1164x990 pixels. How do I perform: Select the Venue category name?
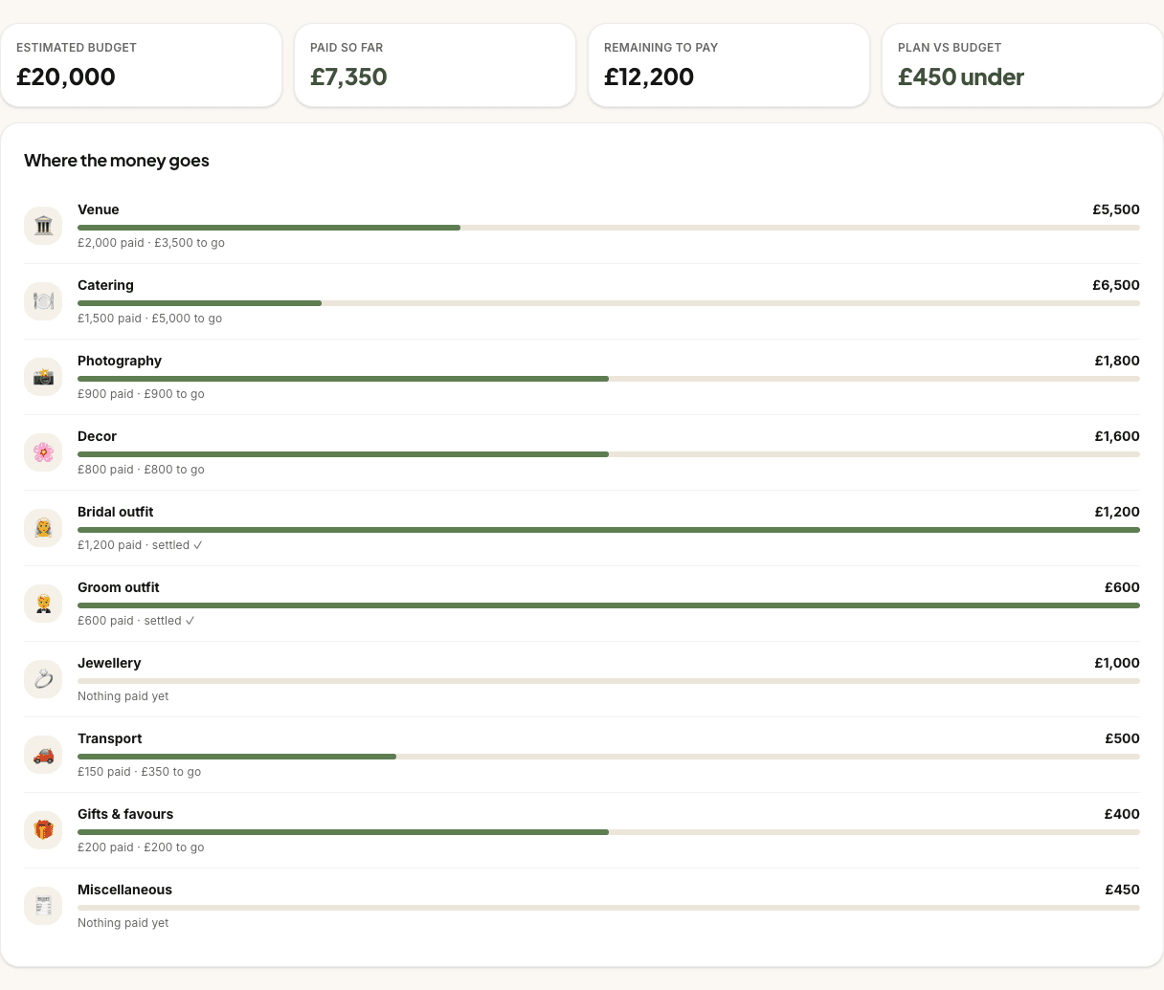click(99, 209)
